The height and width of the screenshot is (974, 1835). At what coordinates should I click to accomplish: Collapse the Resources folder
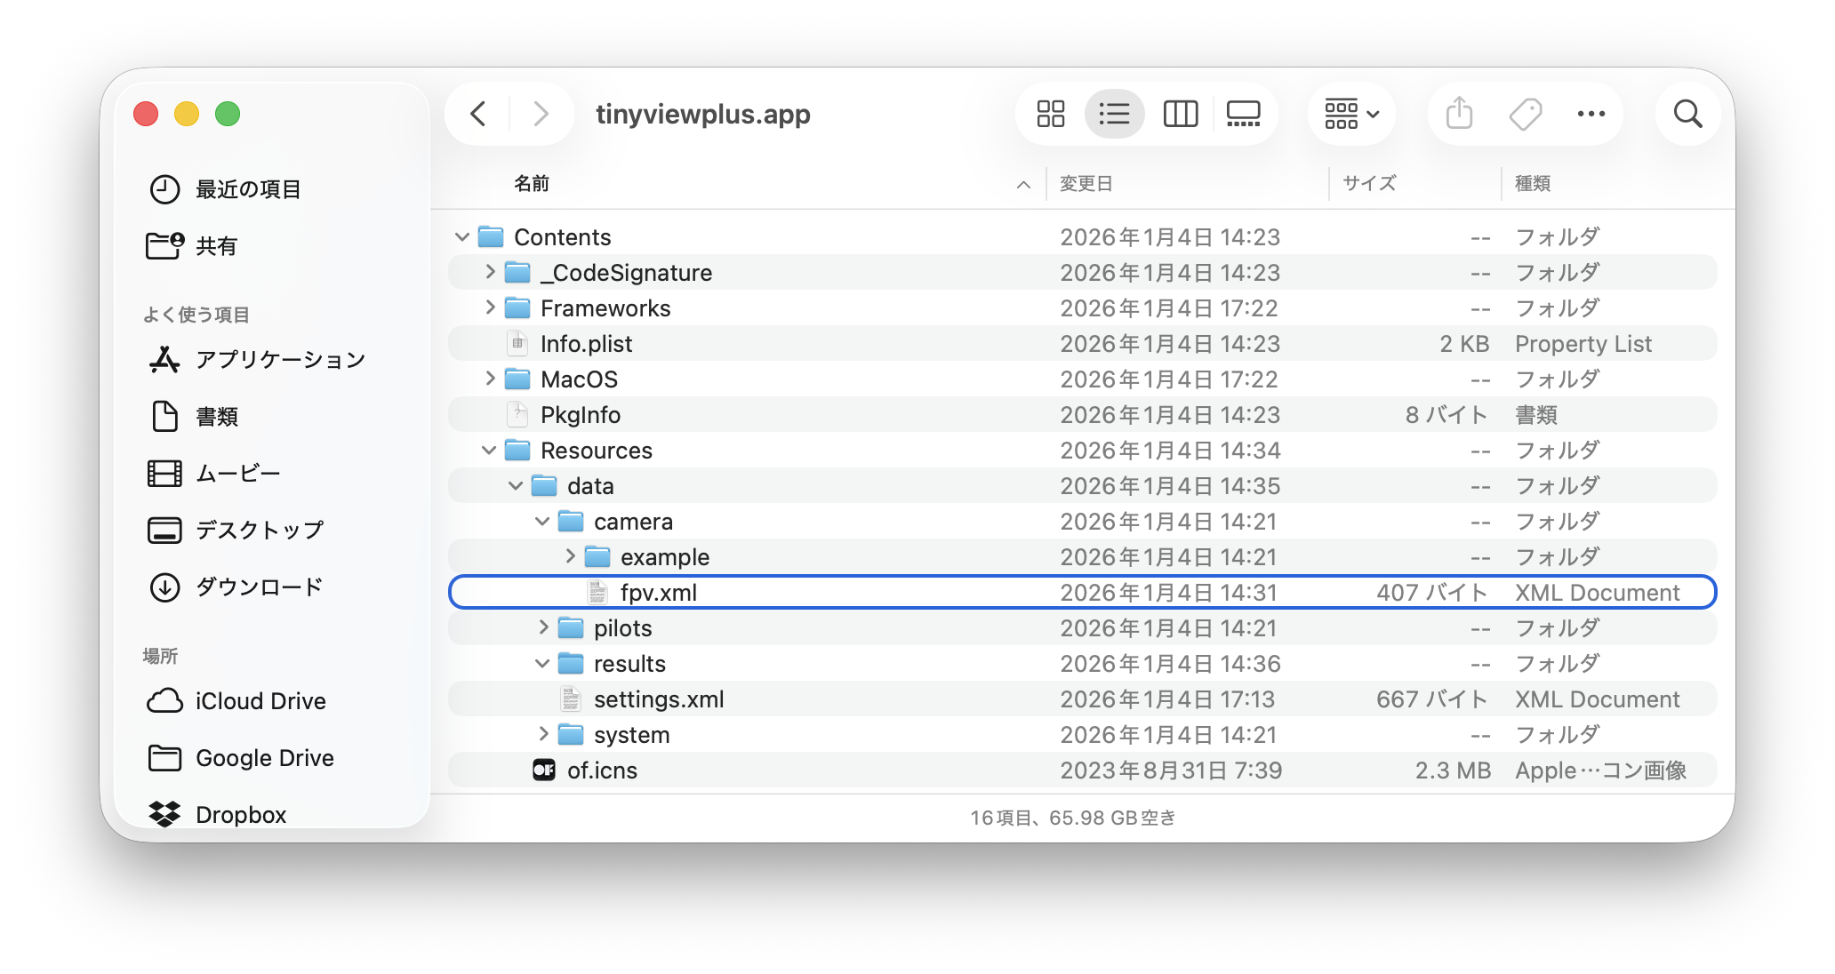(489, 451)
